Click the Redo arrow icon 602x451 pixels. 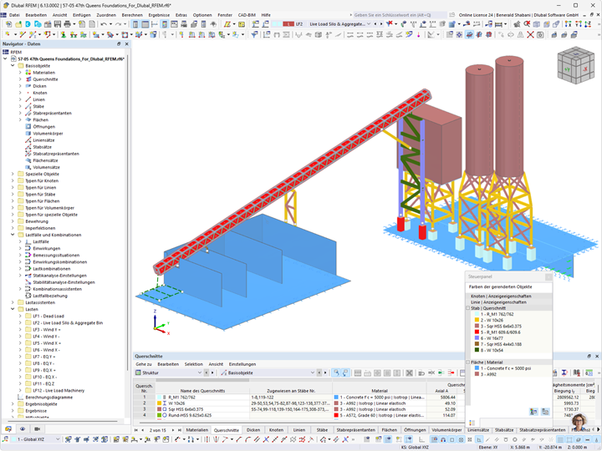[118, 24]
